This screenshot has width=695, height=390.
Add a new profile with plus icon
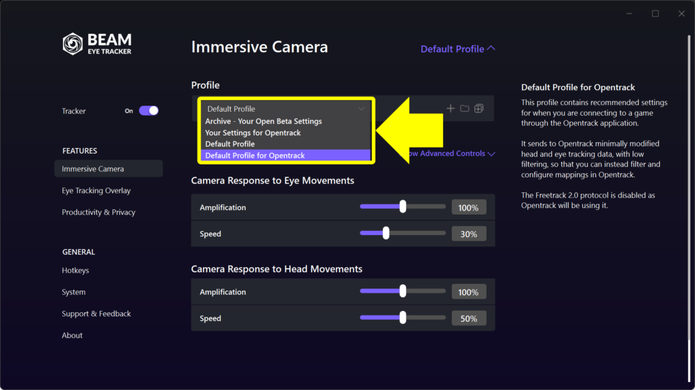point(451,108)
